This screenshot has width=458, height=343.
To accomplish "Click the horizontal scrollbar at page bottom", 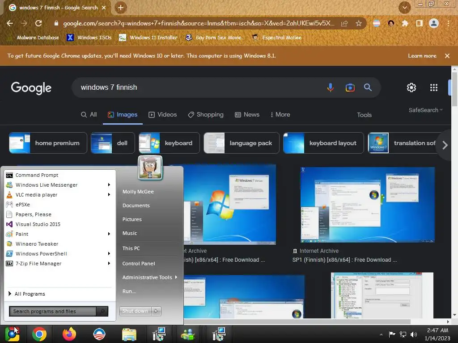I will pos(297,322).
